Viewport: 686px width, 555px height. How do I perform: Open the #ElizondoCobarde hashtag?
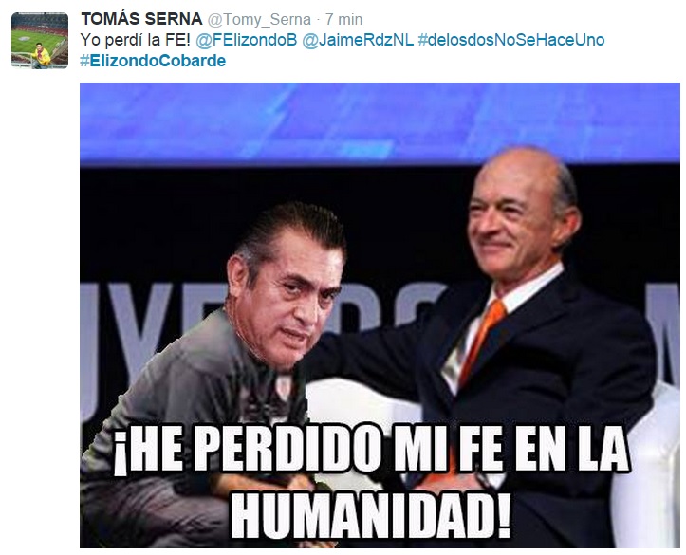tap(153, 61)
